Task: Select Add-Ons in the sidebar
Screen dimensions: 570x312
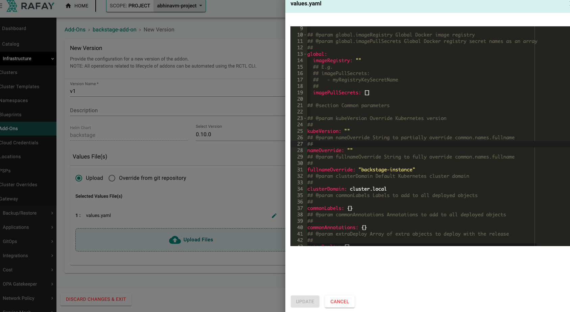Action: (28, 128)
